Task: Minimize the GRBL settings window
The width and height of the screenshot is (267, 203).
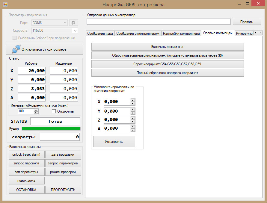Action: coord(239,3)
